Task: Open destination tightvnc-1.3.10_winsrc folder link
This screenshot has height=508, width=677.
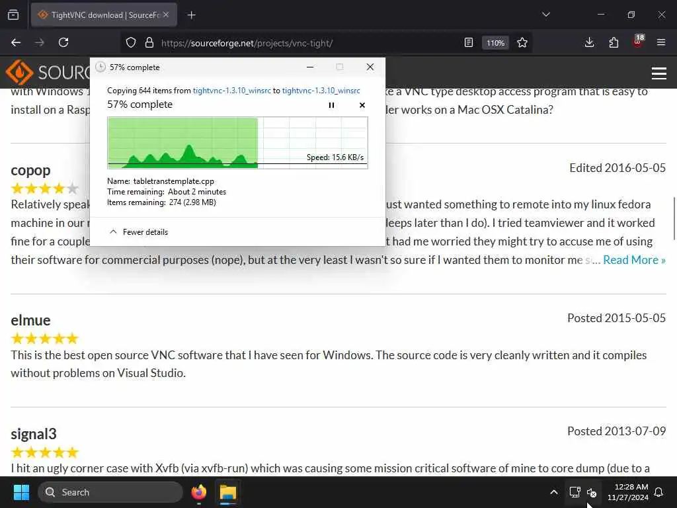Action: 321,91
